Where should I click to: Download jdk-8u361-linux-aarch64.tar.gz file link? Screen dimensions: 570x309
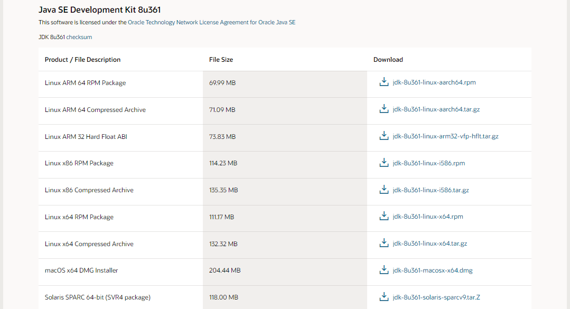coord(436,109)
